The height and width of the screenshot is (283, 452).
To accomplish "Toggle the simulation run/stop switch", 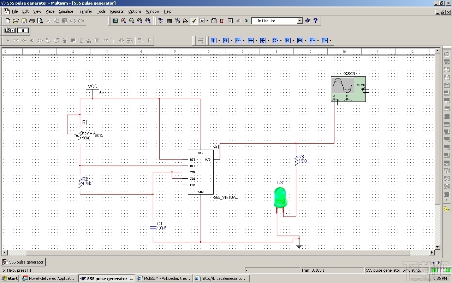I will 10,30.
